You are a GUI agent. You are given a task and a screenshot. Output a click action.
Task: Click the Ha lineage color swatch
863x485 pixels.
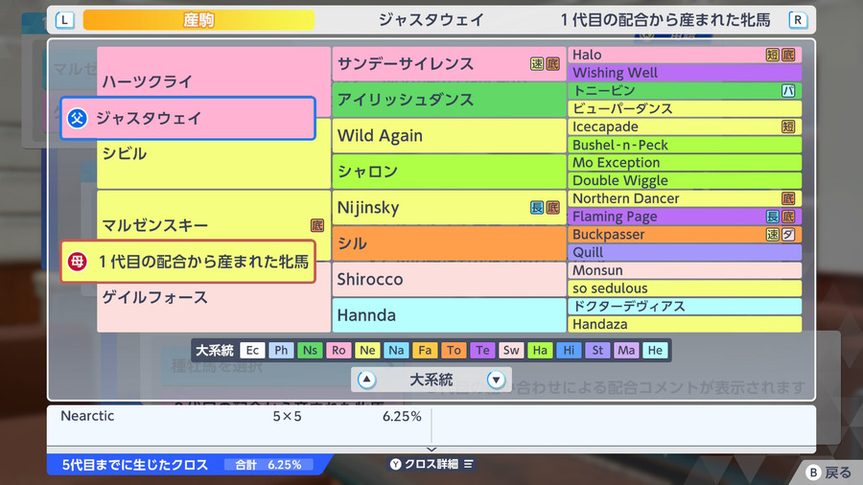coord(540,350)
